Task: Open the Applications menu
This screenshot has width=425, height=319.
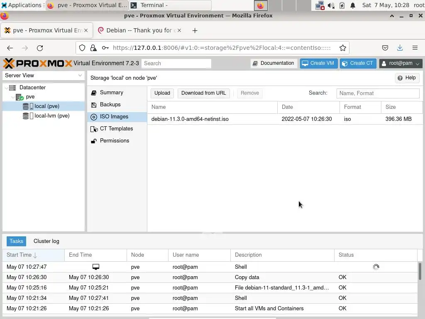Action: coord(22,5)
